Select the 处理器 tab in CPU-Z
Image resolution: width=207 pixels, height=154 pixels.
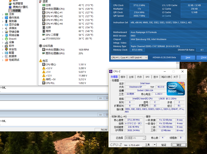[x=114, y=77]
